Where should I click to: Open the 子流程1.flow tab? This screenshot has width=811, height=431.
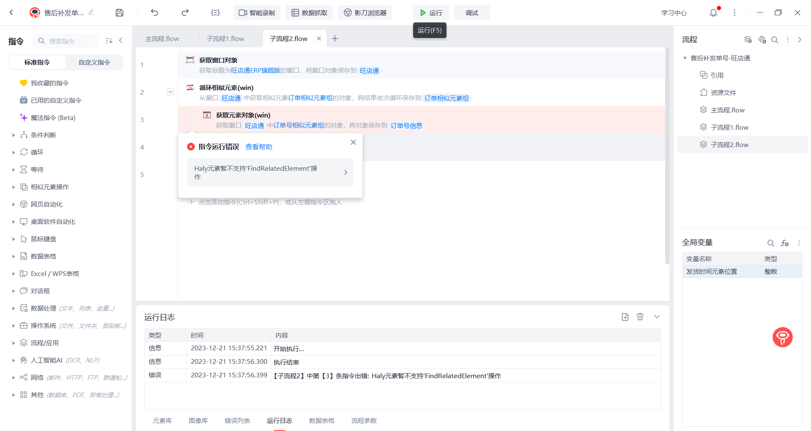pyautogui.click(x=226, y=38)
